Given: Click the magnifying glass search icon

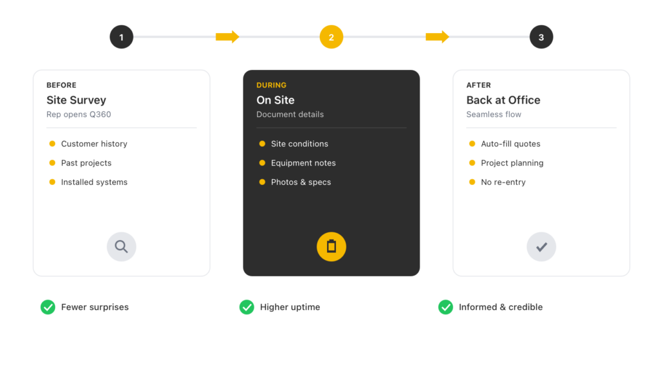Looking at the screenshot, I should click(x=121, y=246).
